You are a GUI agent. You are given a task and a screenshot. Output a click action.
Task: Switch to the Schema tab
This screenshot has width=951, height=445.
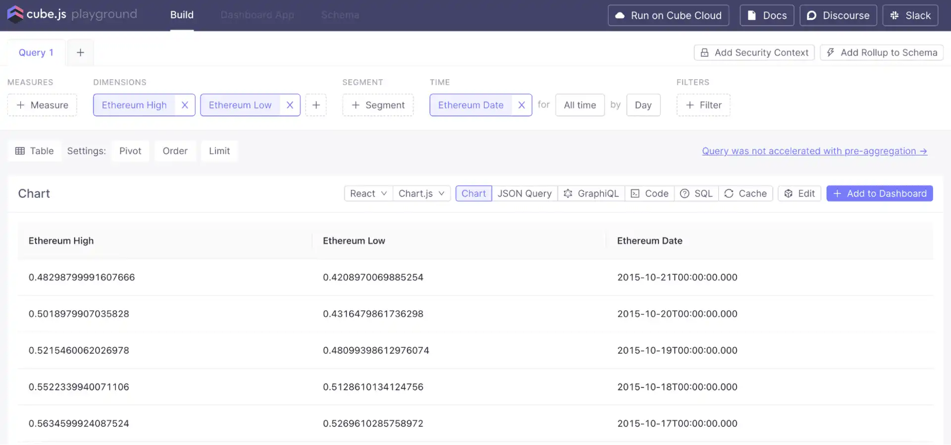pos(340,15)
